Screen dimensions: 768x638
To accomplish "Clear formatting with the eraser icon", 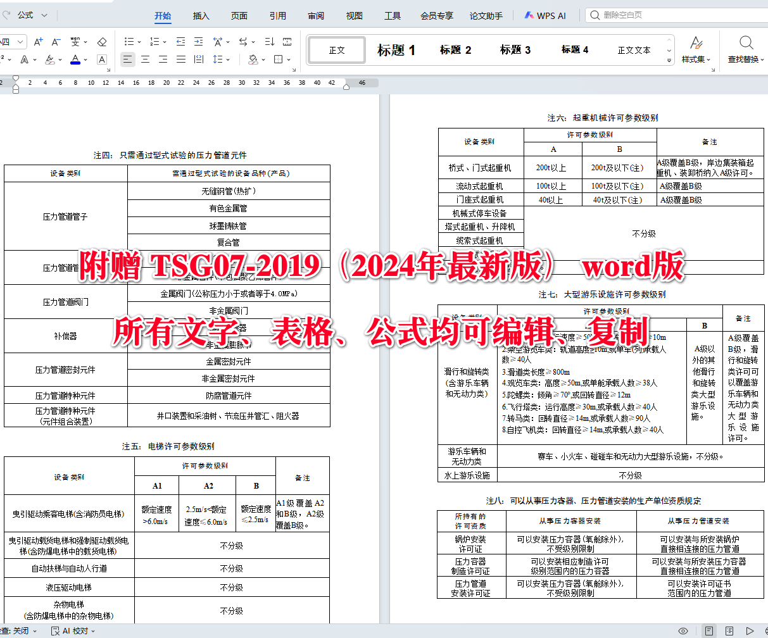I will click(102, 42).
